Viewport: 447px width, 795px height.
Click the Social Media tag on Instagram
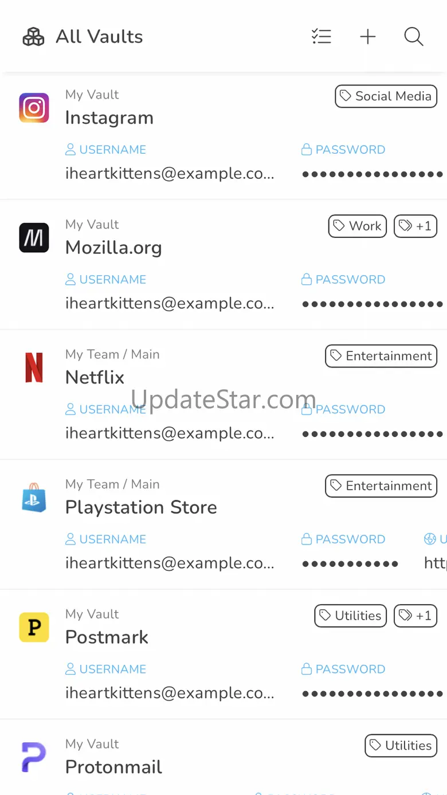386,96
